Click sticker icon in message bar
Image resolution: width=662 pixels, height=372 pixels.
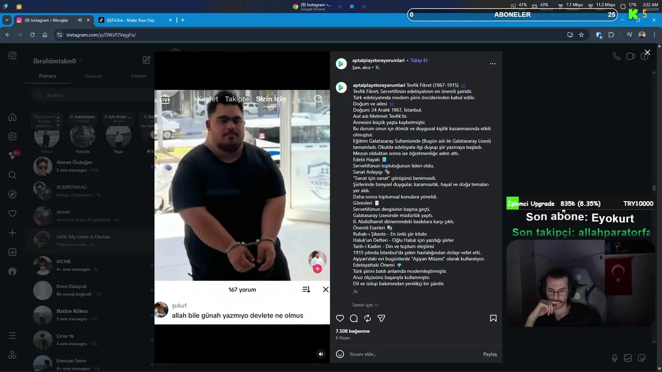(642, 358)
